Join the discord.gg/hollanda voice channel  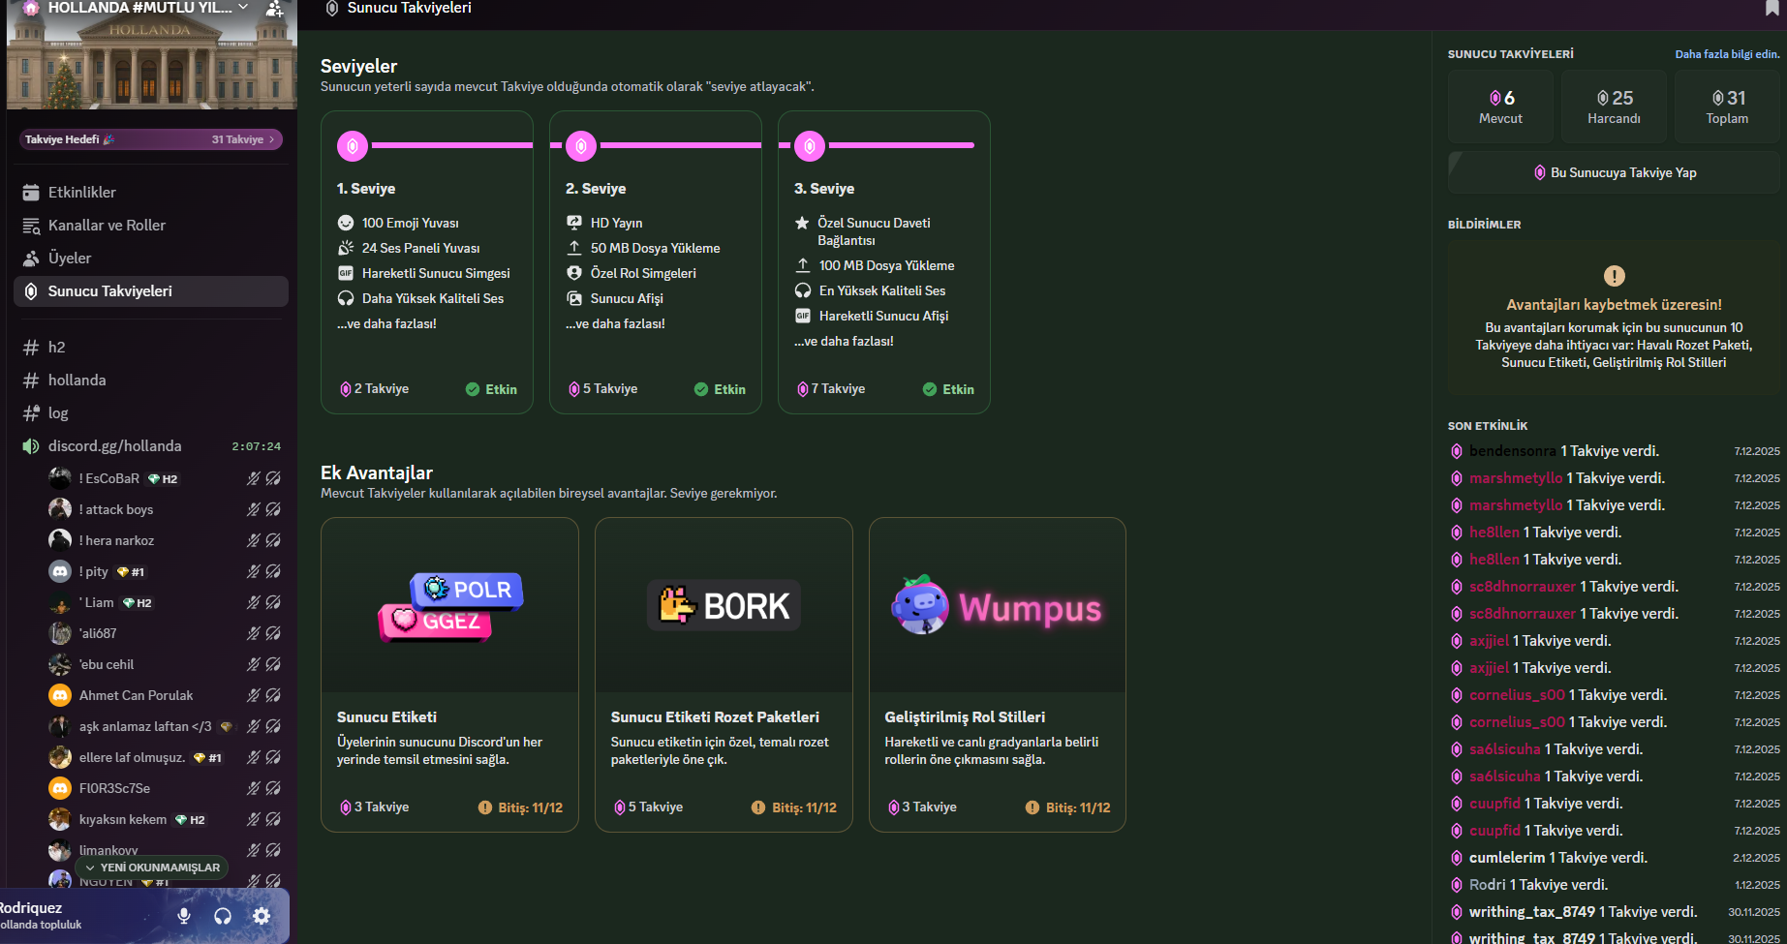click(x=151, y=446)
